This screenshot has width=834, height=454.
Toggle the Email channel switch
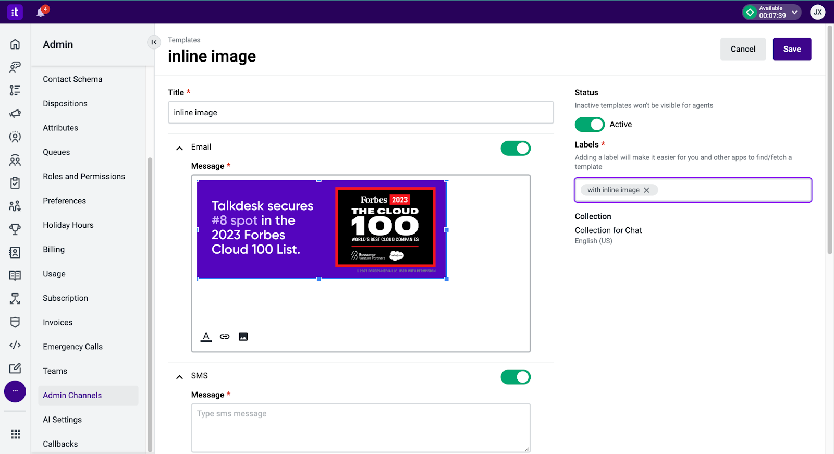click(516, 149)
